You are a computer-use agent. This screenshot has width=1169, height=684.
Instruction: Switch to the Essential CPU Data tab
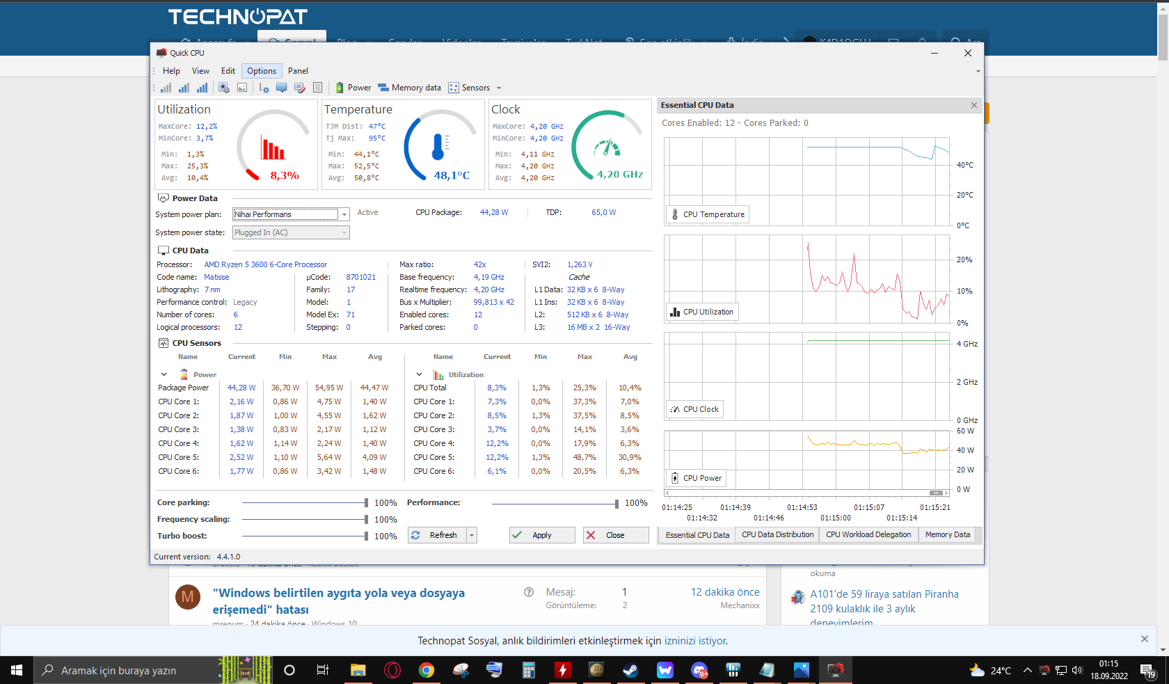697,535
